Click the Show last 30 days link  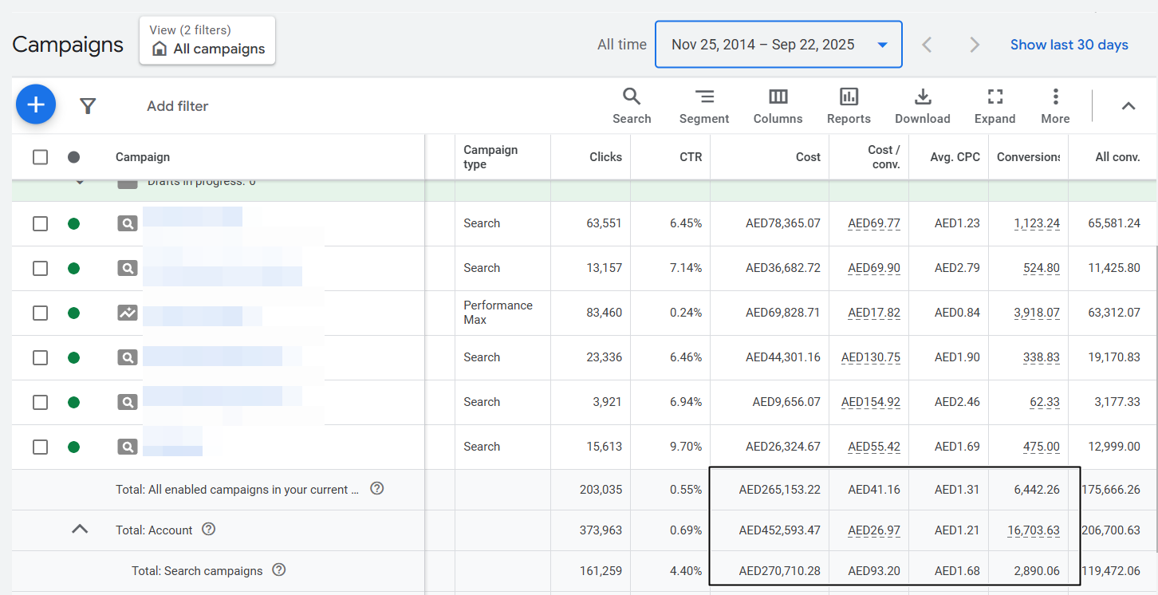tap(1069, 45)
